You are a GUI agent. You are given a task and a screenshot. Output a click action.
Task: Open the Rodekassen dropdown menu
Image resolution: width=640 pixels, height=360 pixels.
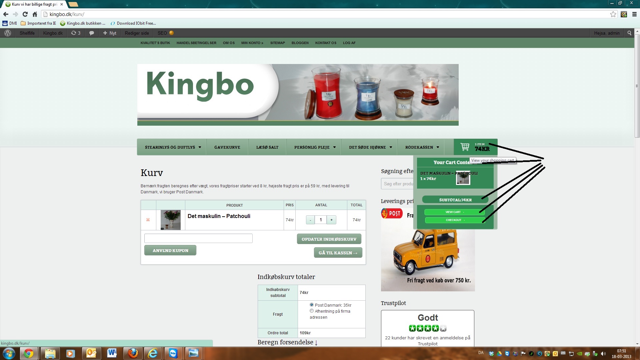422,147
